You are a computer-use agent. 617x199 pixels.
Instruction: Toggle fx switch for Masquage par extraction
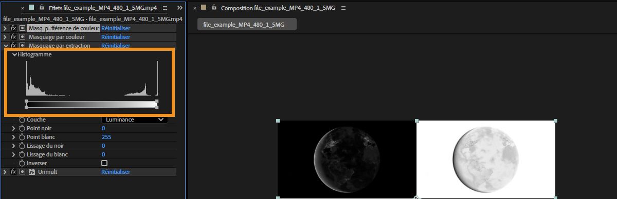pos(13,46)
